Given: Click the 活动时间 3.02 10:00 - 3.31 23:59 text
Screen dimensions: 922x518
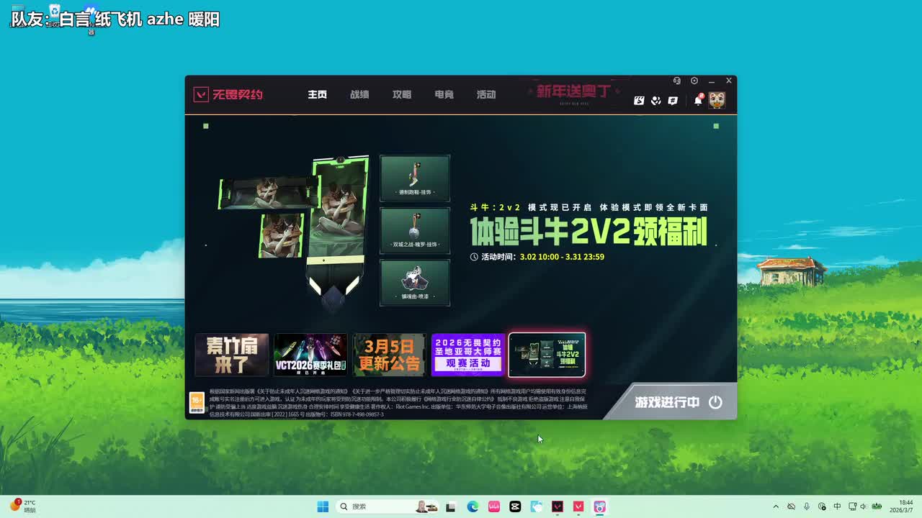Looking at the screenshot, I should (x=537, y=257).
